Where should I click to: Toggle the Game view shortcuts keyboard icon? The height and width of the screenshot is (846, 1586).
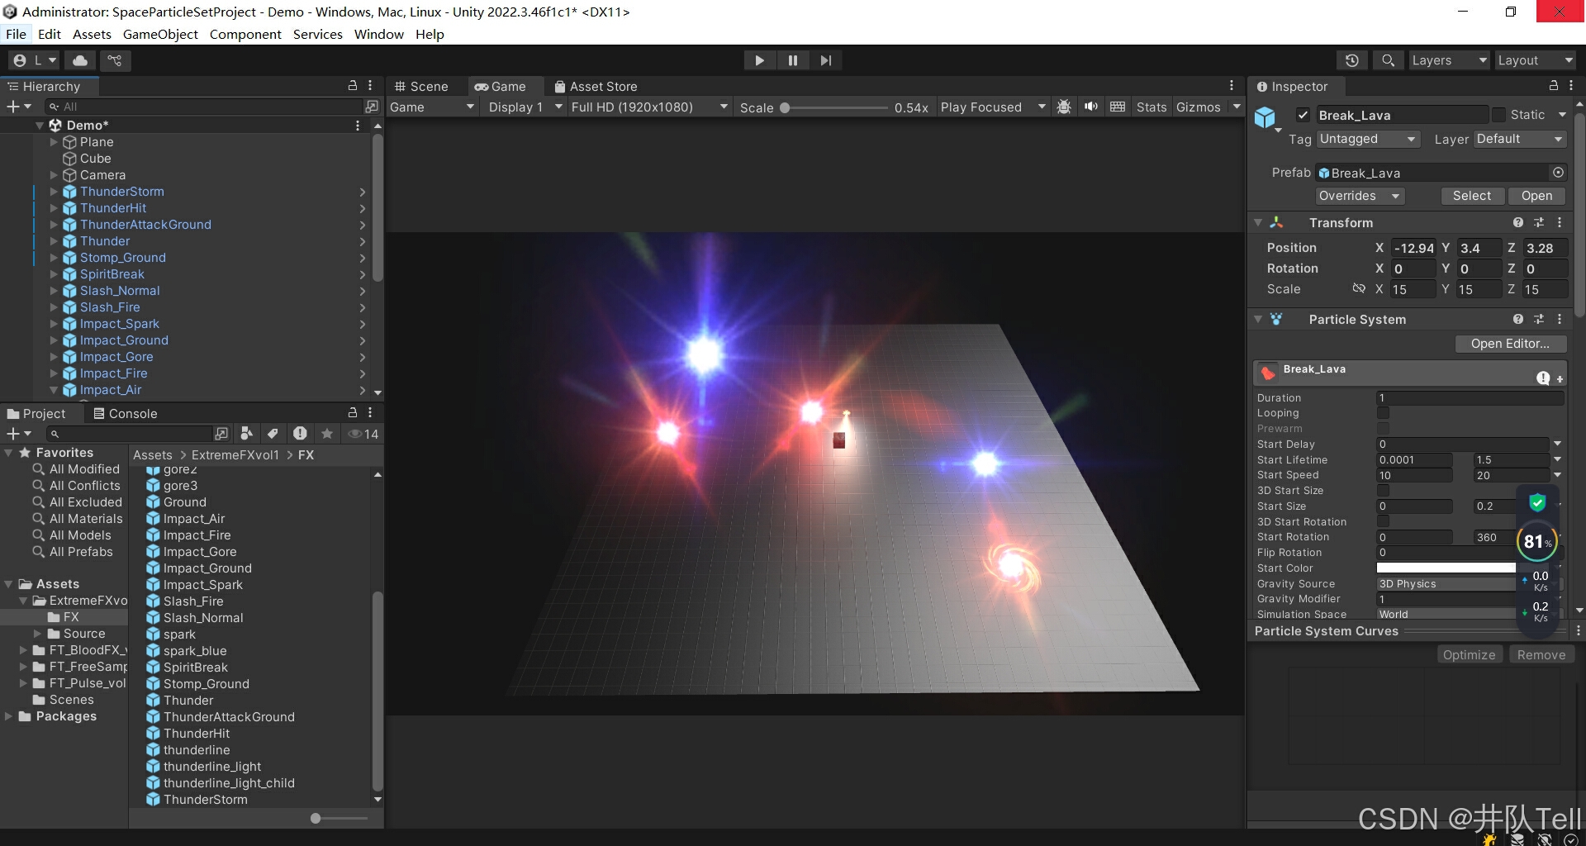point(1118,107)
